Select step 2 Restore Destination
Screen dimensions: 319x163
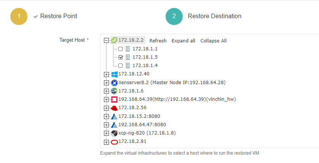(174, 16)
